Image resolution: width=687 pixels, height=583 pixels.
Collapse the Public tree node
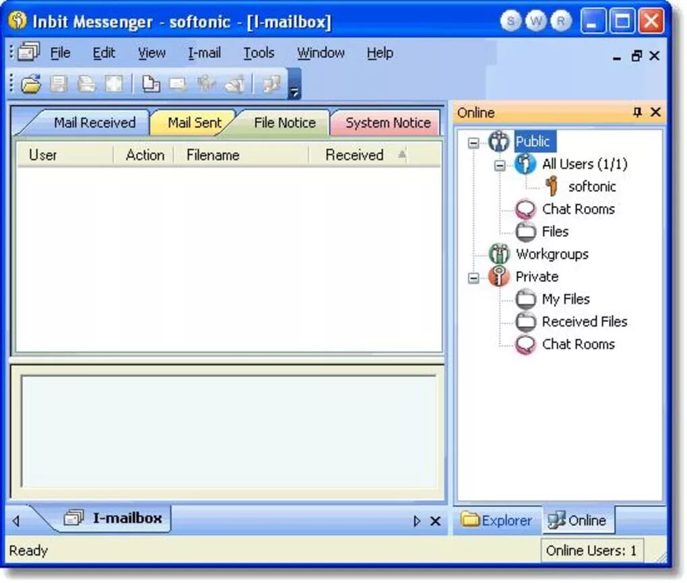(473, 143)
